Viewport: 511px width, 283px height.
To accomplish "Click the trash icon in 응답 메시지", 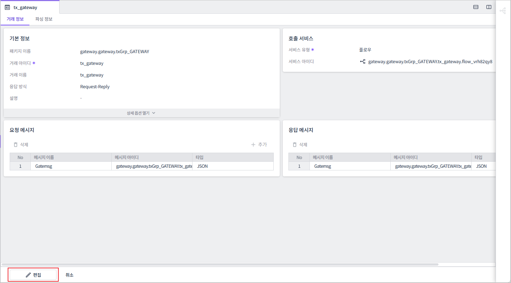I will 294,145.
